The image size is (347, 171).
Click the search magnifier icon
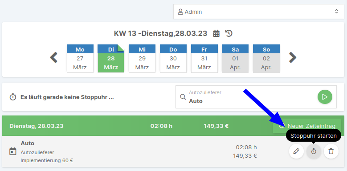[183, 97]
